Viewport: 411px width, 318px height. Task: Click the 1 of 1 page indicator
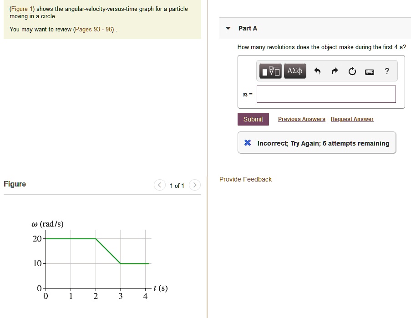(177, 186)
